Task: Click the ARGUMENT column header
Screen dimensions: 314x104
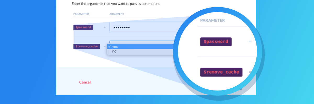Action: [117, 14]
